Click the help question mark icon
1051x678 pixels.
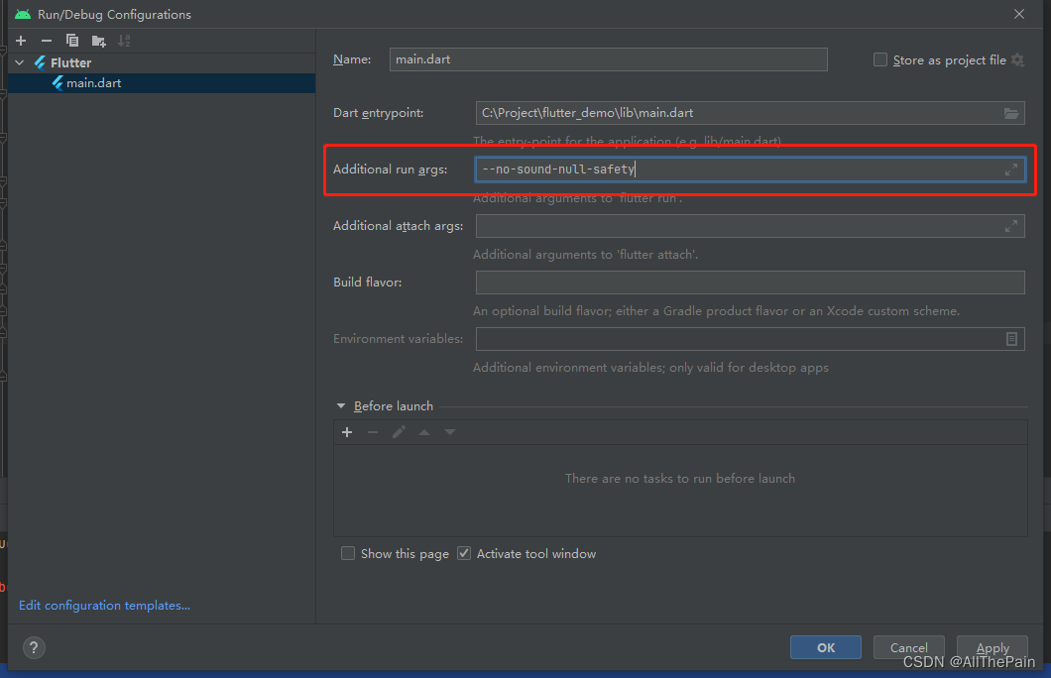click(34, 647)
